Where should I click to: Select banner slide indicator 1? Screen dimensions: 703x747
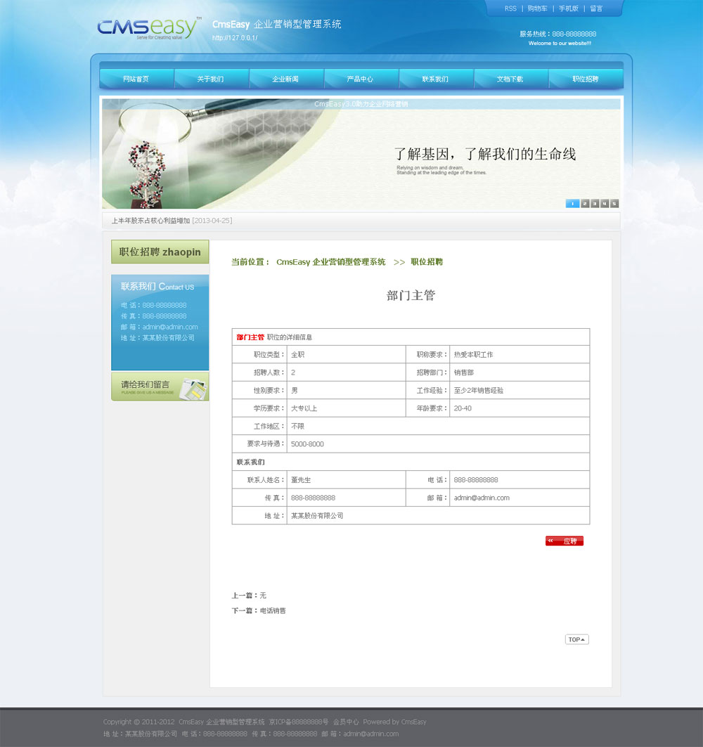(x=572, y=204)
